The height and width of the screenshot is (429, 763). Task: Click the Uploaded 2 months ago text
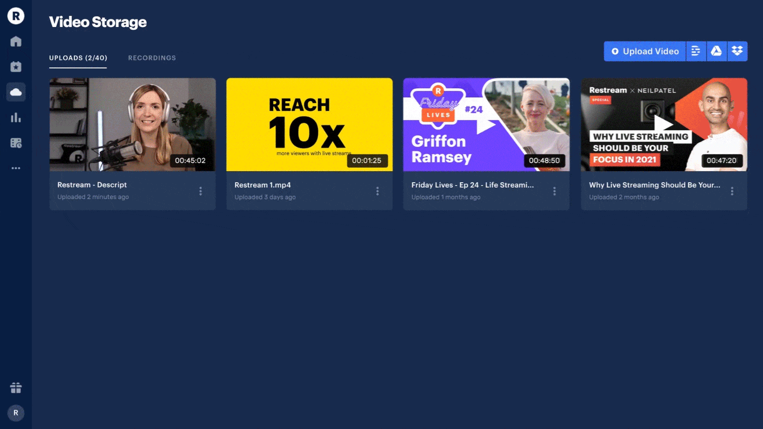(624, 197)
